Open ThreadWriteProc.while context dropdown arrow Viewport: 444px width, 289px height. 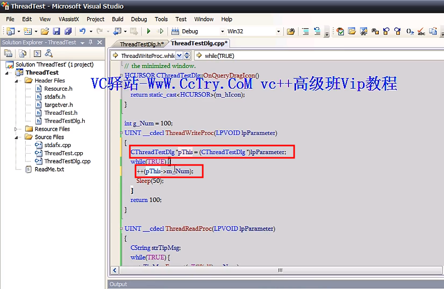pos(179,56)
